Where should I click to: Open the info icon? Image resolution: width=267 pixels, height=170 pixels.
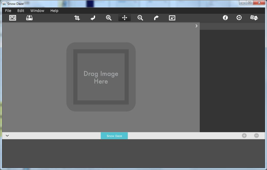coord(225,18)
